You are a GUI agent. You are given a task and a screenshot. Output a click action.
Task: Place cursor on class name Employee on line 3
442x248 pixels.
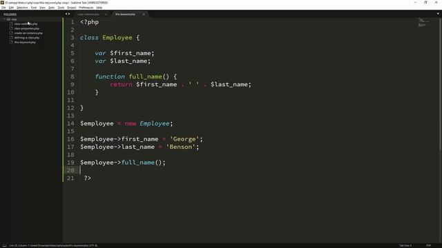pos(117,38)
